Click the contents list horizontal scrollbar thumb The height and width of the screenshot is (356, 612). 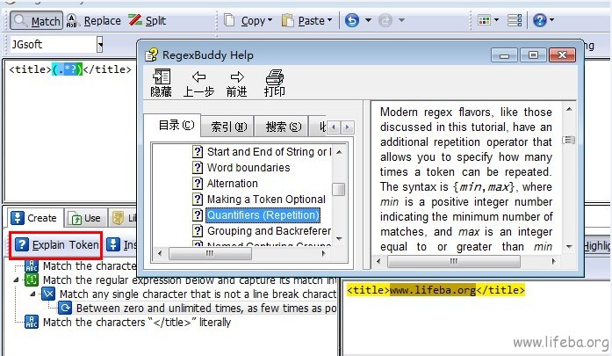click(210, 254)
